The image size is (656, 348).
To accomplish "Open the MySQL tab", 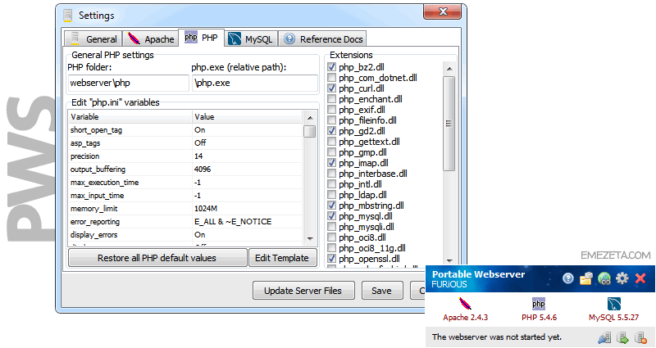I will pos(252,38).
